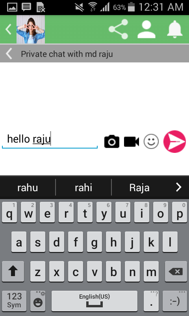Choose the 'rahu' word suggestion
The height and width of the screenshot is (316, 189).
(x=28, y=188)
